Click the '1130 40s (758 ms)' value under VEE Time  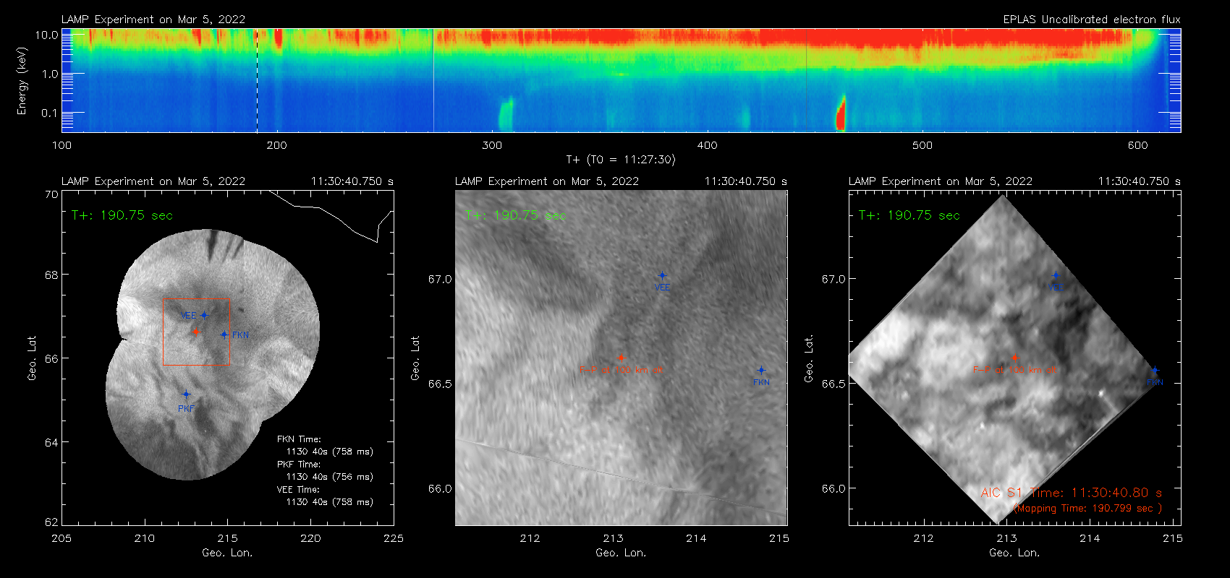[330, 502]
